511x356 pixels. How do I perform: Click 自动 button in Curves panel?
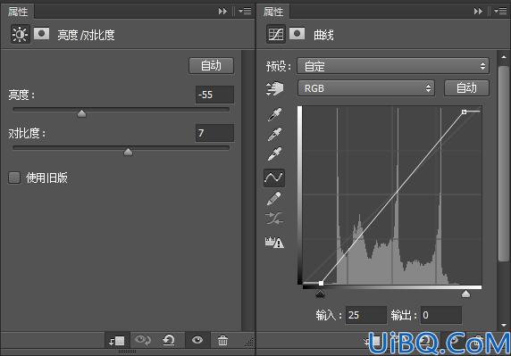pyautogui.click(x=466, y=87)
